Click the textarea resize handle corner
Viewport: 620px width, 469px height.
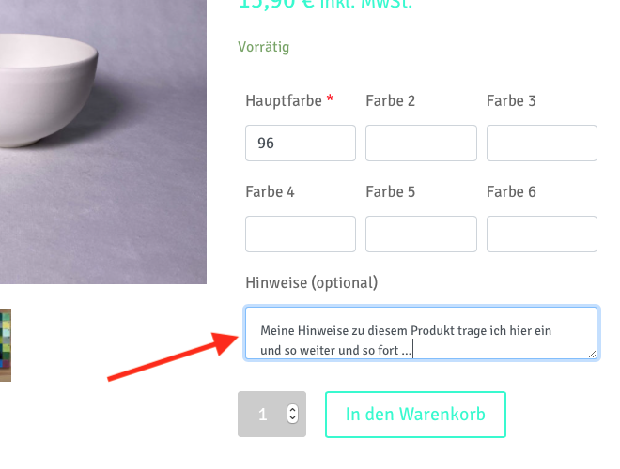(x=592, y=355)
